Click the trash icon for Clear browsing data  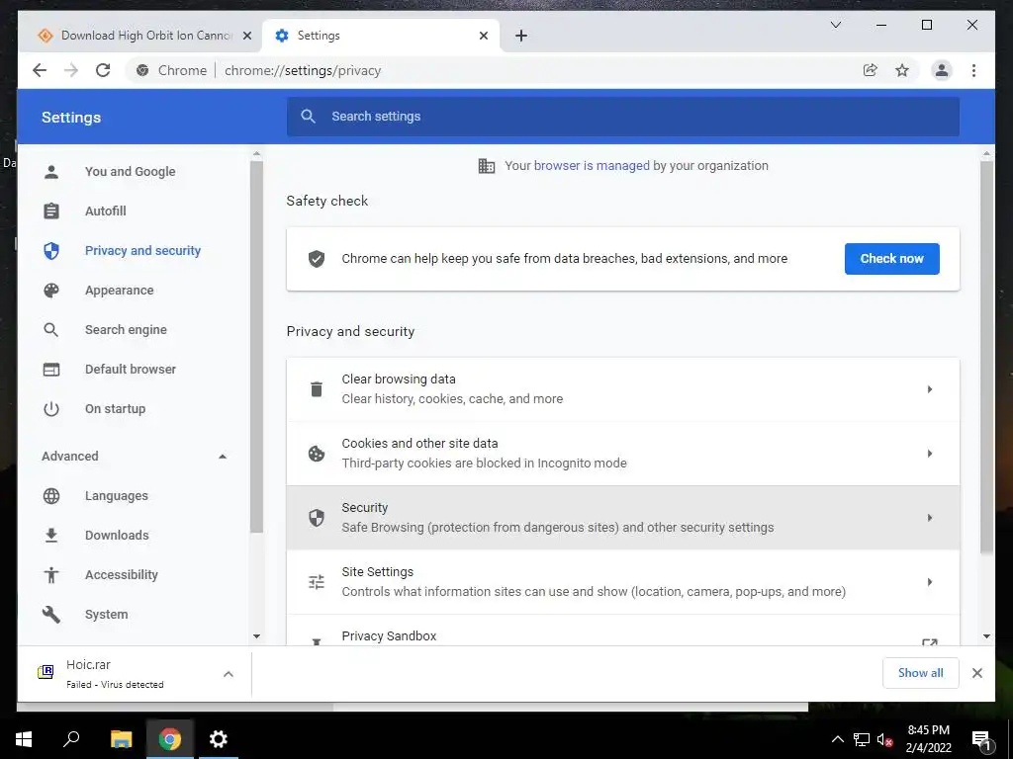click(x=316, y=389)
